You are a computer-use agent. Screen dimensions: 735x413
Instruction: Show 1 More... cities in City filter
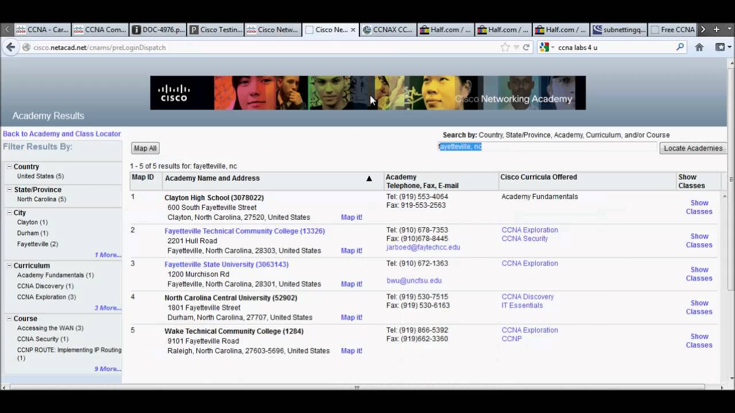[108, 255]
